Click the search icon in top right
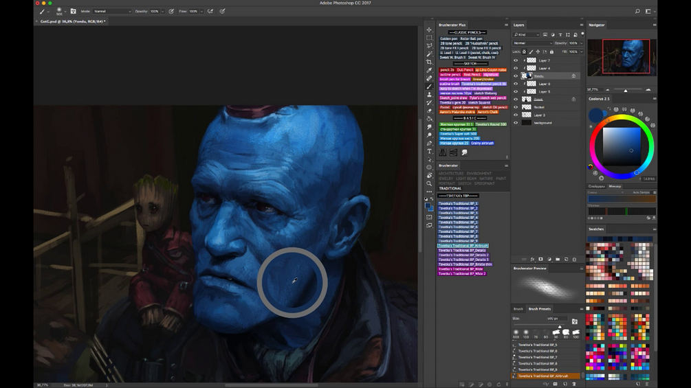 click(x=637, y=12)
